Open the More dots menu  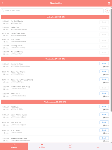point(98,146)
